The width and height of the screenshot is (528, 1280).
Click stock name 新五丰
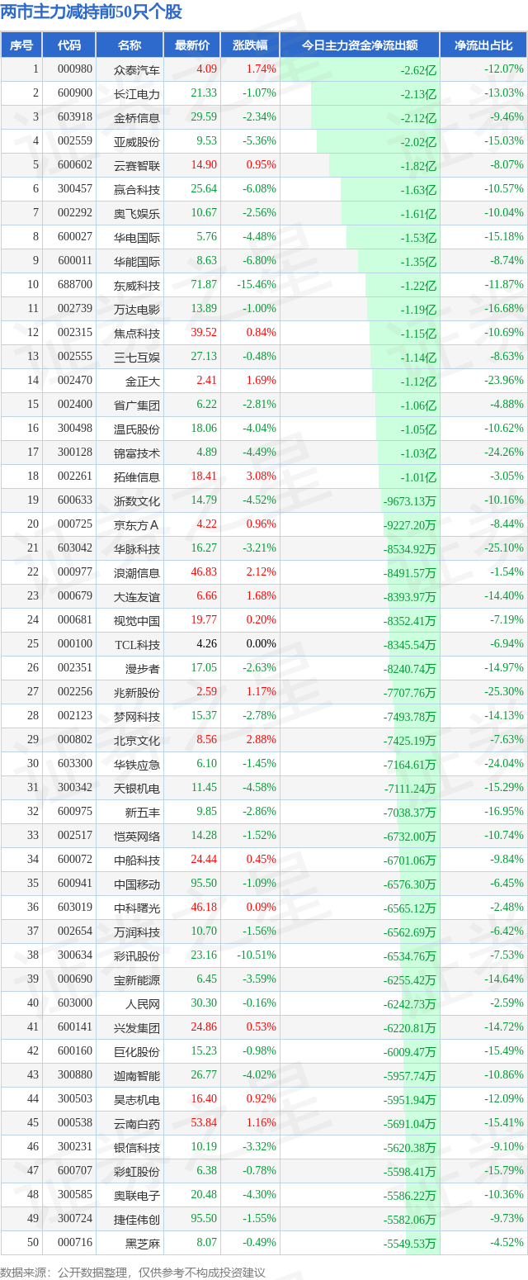(142, 812)
